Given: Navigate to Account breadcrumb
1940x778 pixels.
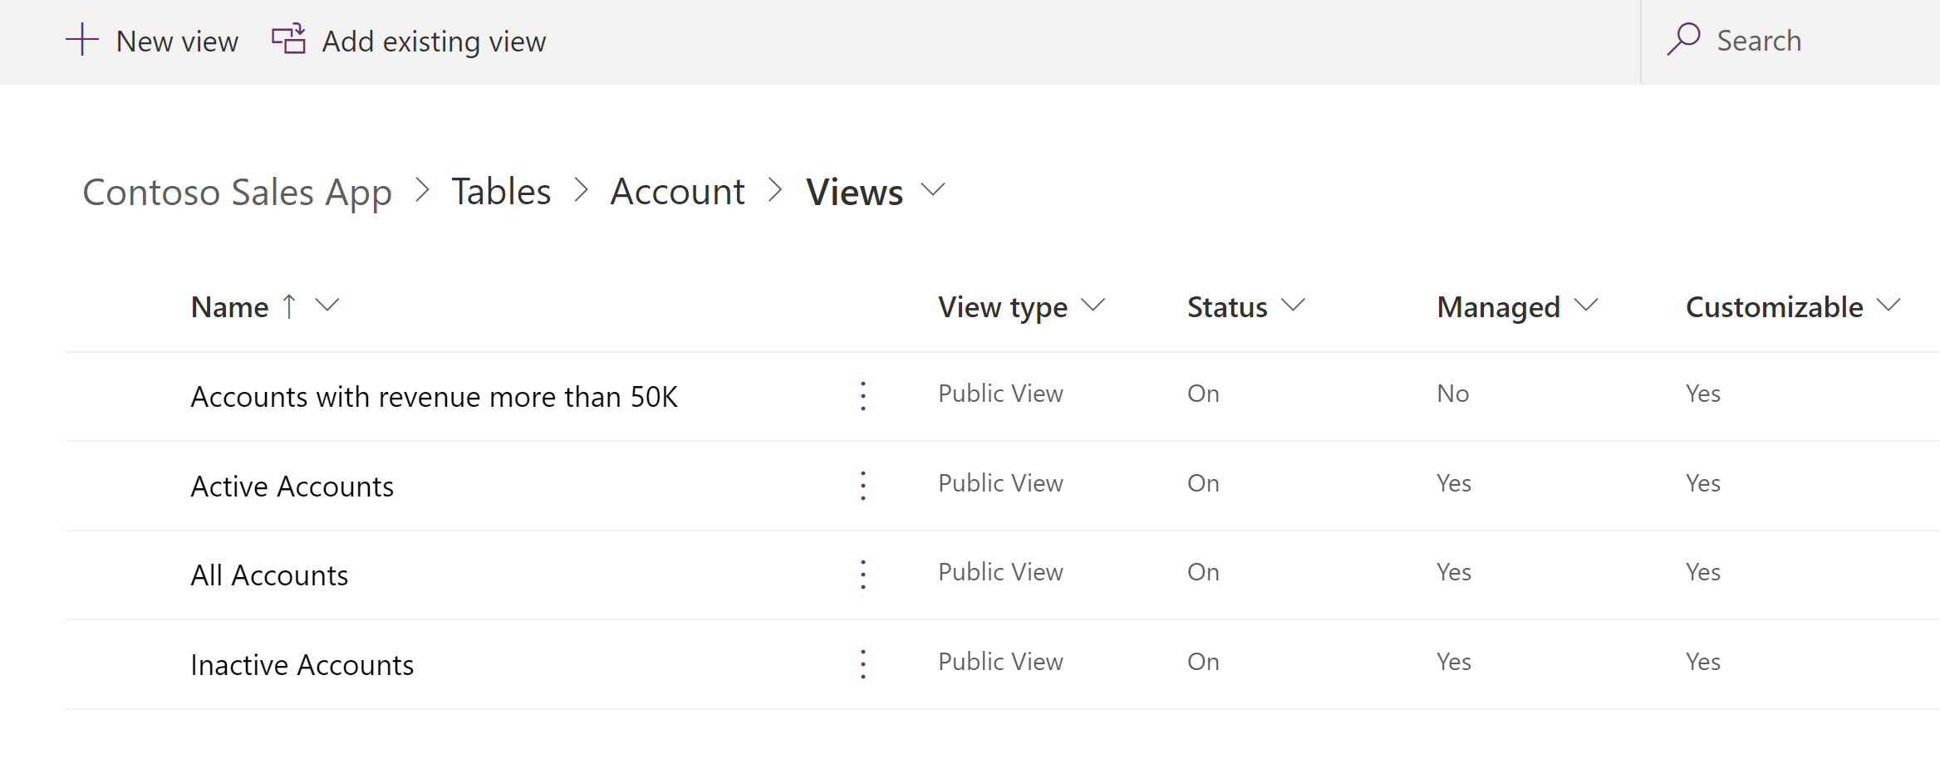Looking at the screenshot, I should pos(677,192).
